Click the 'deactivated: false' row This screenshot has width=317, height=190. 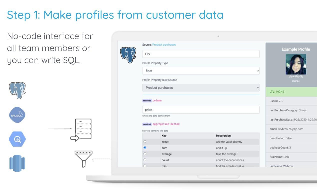click(291, 138)
